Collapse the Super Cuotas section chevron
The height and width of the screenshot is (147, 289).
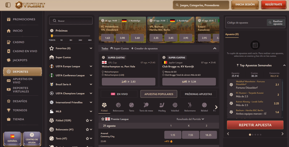tap(214, 49)
